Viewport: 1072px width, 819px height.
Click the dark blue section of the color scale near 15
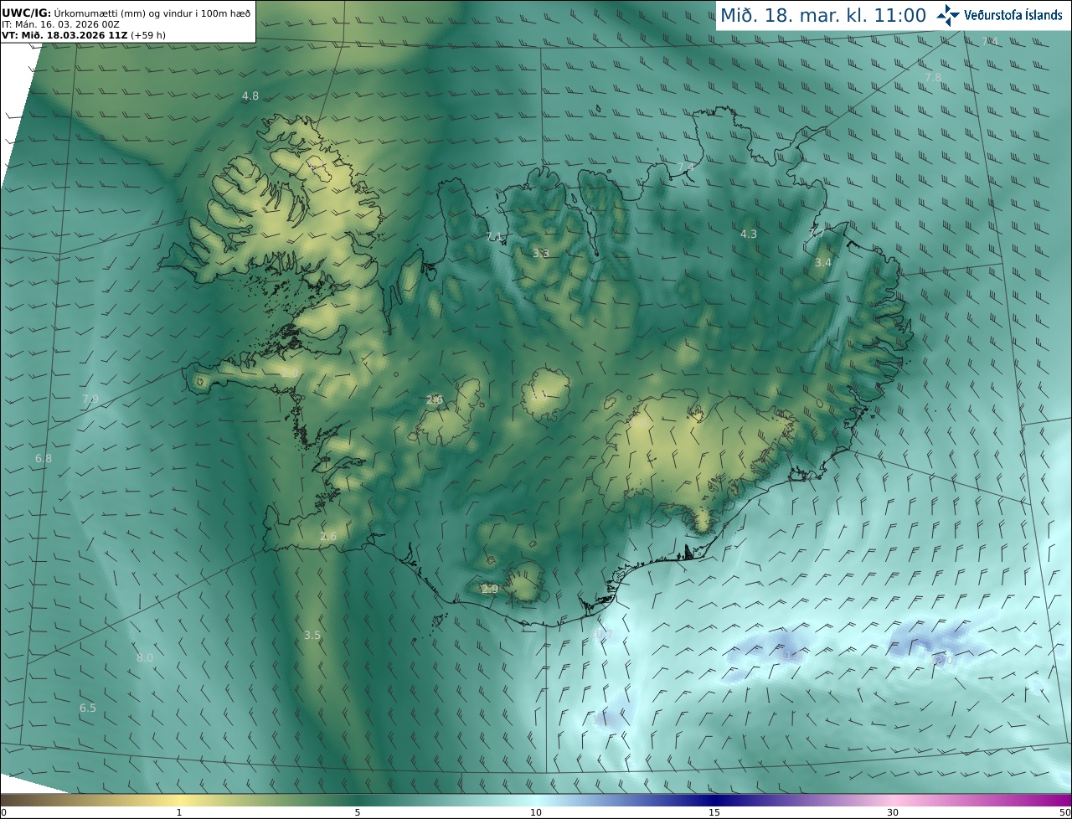[x=714, y=800]
